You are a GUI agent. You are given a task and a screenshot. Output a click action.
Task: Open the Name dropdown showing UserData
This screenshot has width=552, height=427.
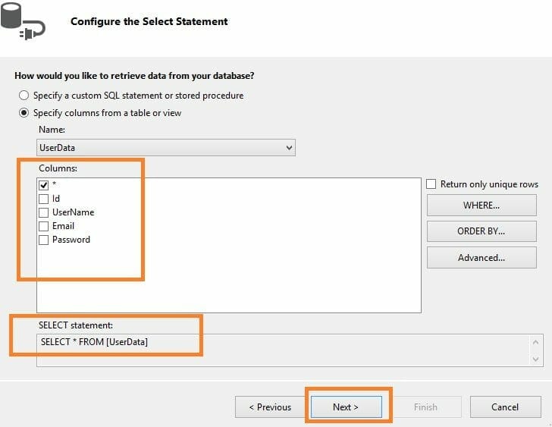point(166,147)
